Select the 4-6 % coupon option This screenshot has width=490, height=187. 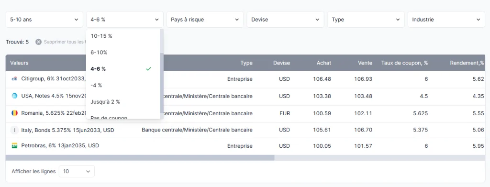(123, 69)
